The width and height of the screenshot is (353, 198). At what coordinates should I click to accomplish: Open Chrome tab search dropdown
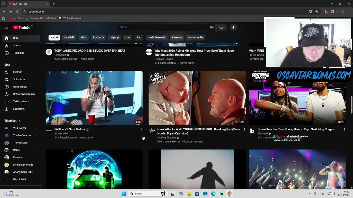[x=4, y=4]
